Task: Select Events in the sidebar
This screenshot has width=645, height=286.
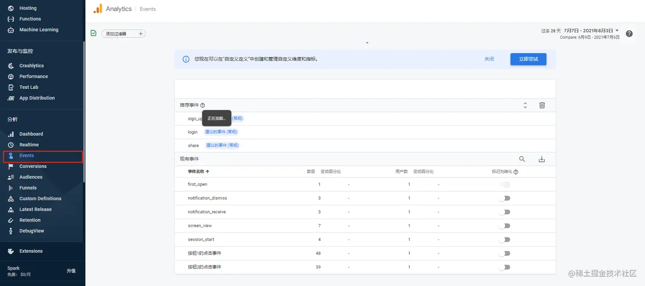Action: tap(27, 155)
